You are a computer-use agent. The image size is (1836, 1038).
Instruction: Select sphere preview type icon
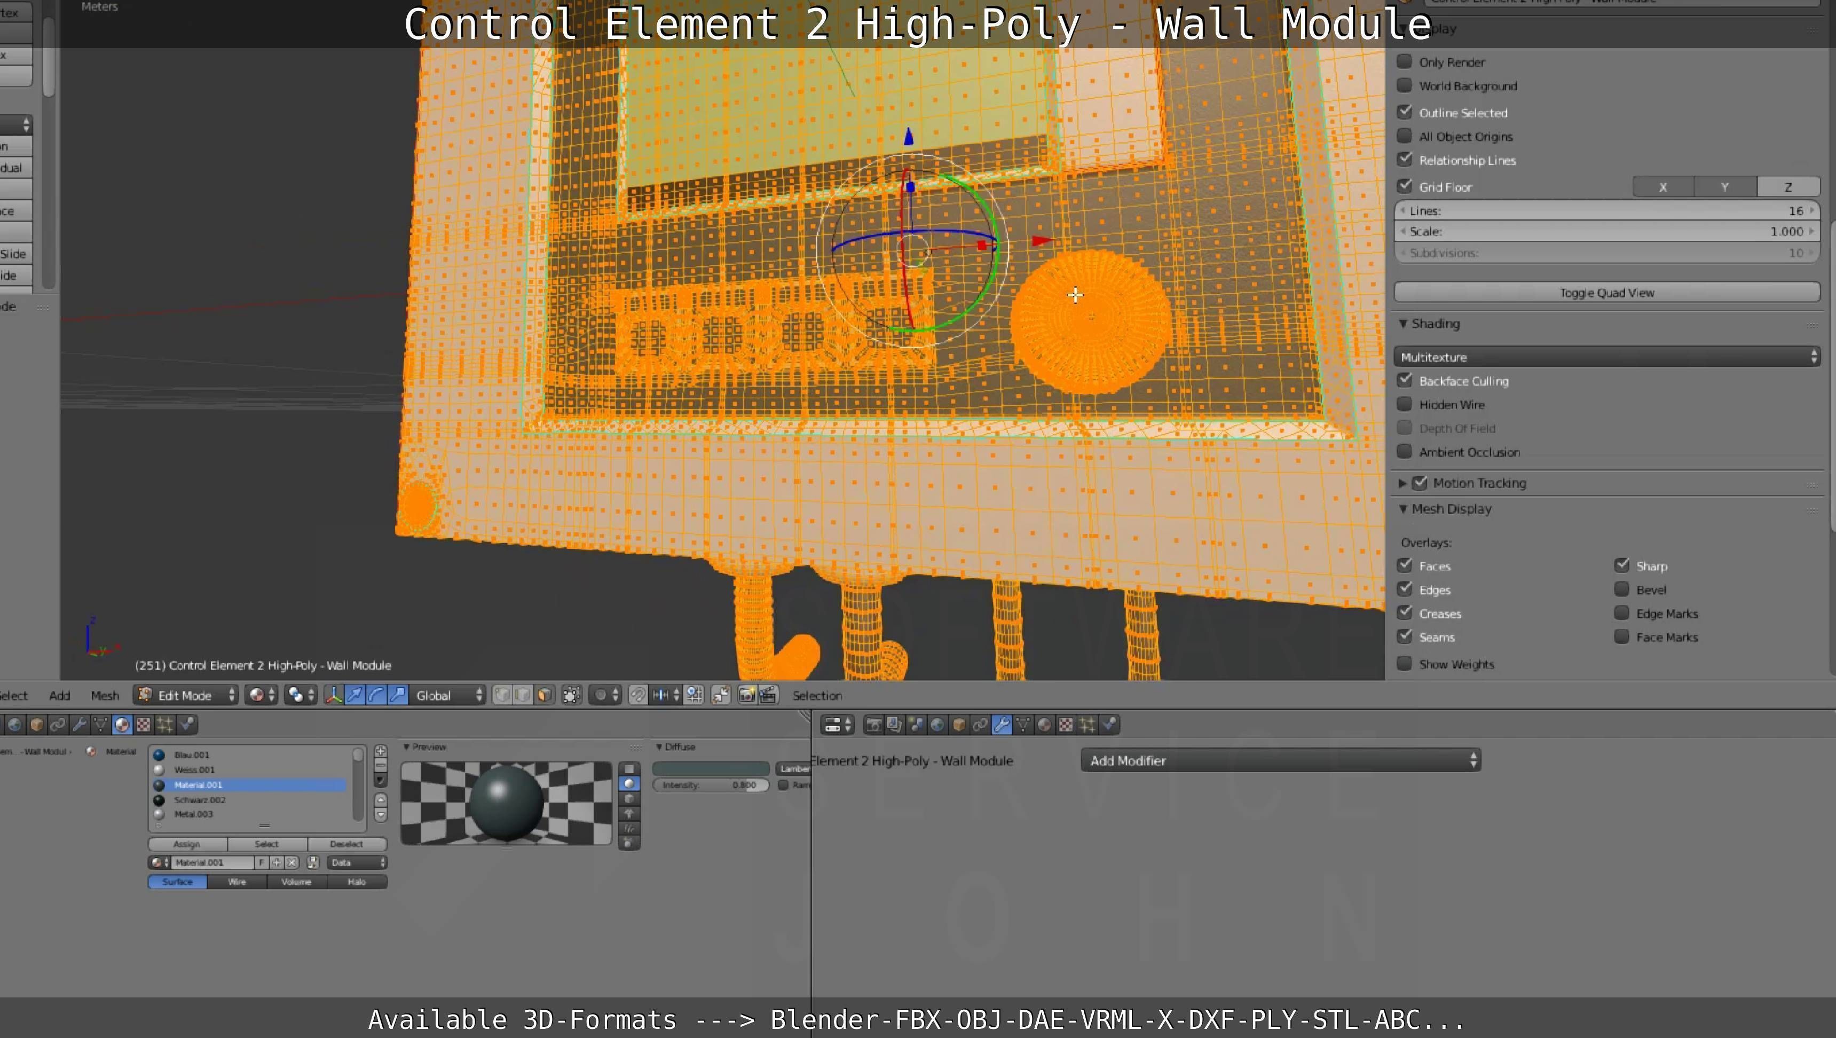[x=628, y=783]
